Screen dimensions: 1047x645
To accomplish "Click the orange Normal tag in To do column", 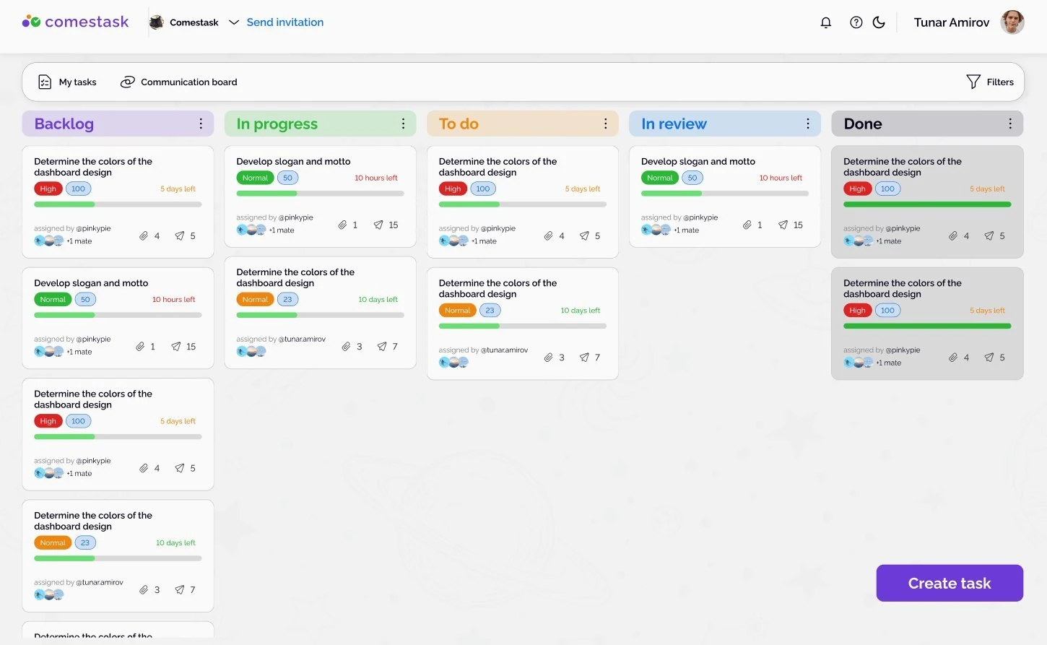I will 457,311.
